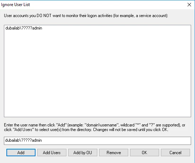Focus the user name text field
The width and height of the screenshot is (195, 163).
click(x=97, y=141)
